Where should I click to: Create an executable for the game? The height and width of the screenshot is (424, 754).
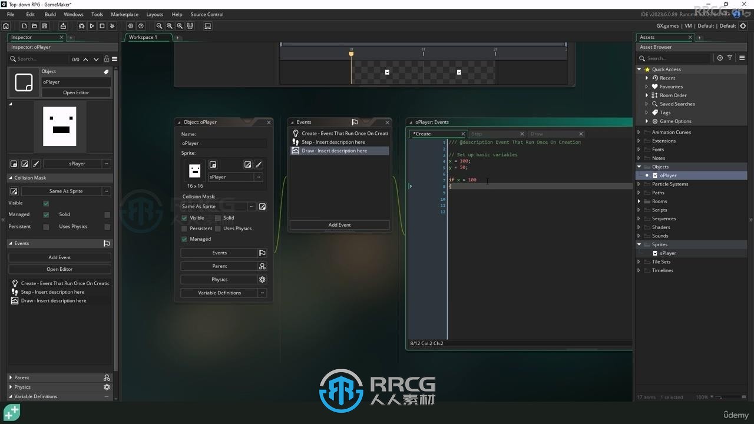(63, 26)
